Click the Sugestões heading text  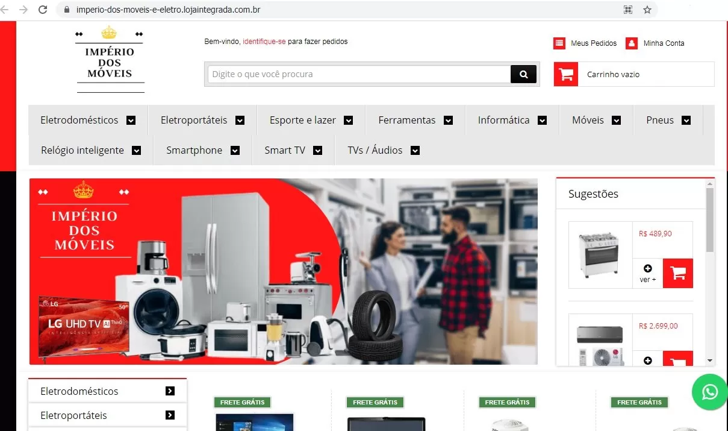coord(593,194)
